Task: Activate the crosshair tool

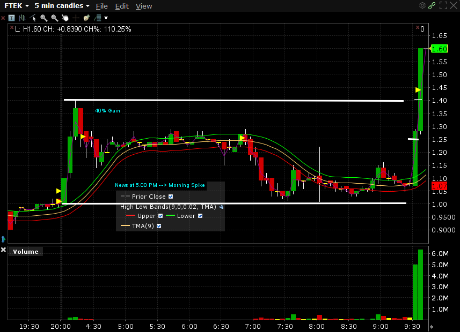Action: [x=76, y=18]
